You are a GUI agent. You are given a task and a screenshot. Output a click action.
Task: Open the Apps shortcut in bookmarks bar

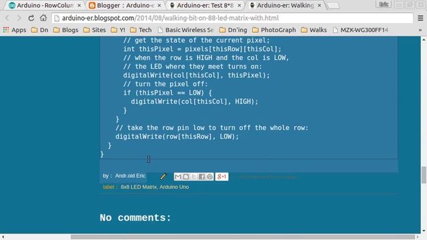tap(15, 30)
